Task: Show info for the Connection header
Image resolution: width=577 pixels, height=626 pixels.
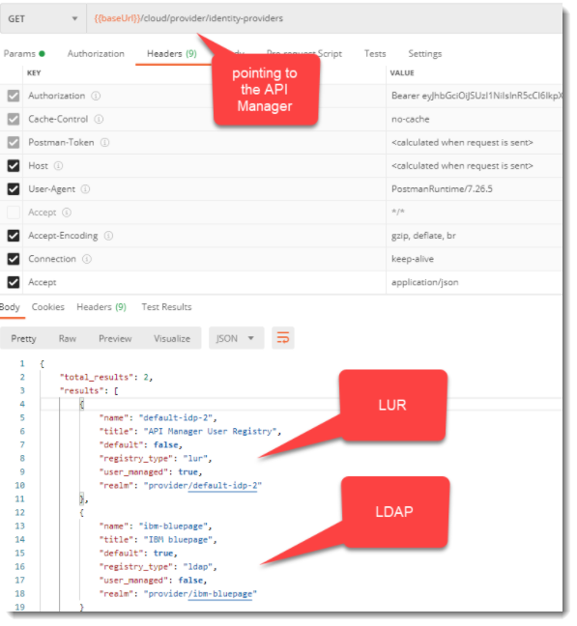Action: [87, 259]
